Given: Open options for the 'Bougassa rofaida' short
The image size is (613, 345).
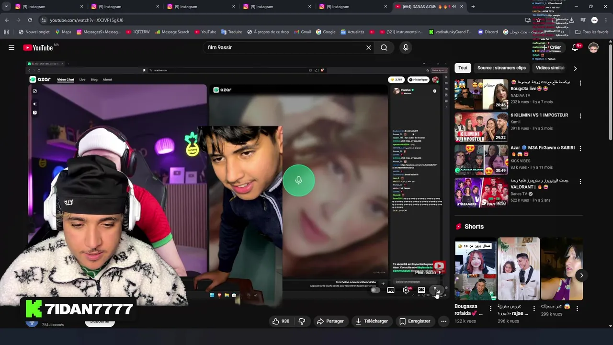Looking at the screenshot, I should 490,309.
